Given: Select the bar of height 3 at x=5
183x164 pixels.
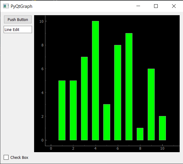Looking at the screenshot, I should pos(107,122).
